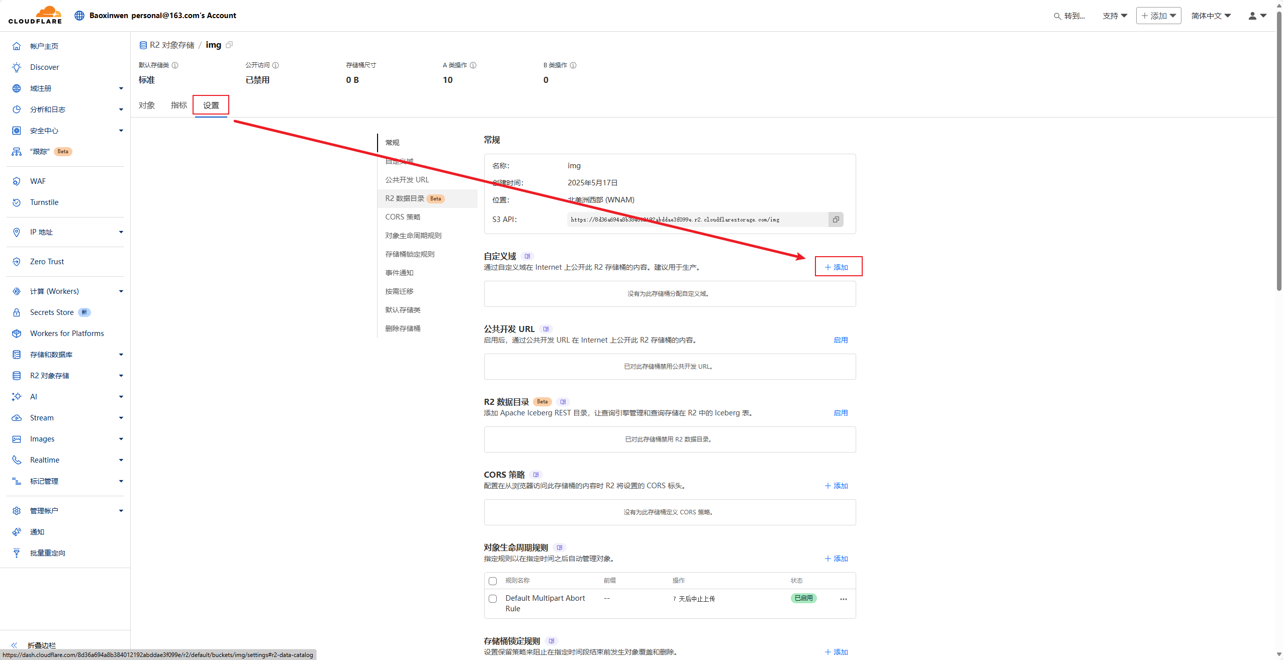1283x660 pixels.
Task: Open the 支持 dropdown
Action: [1115, 16]
